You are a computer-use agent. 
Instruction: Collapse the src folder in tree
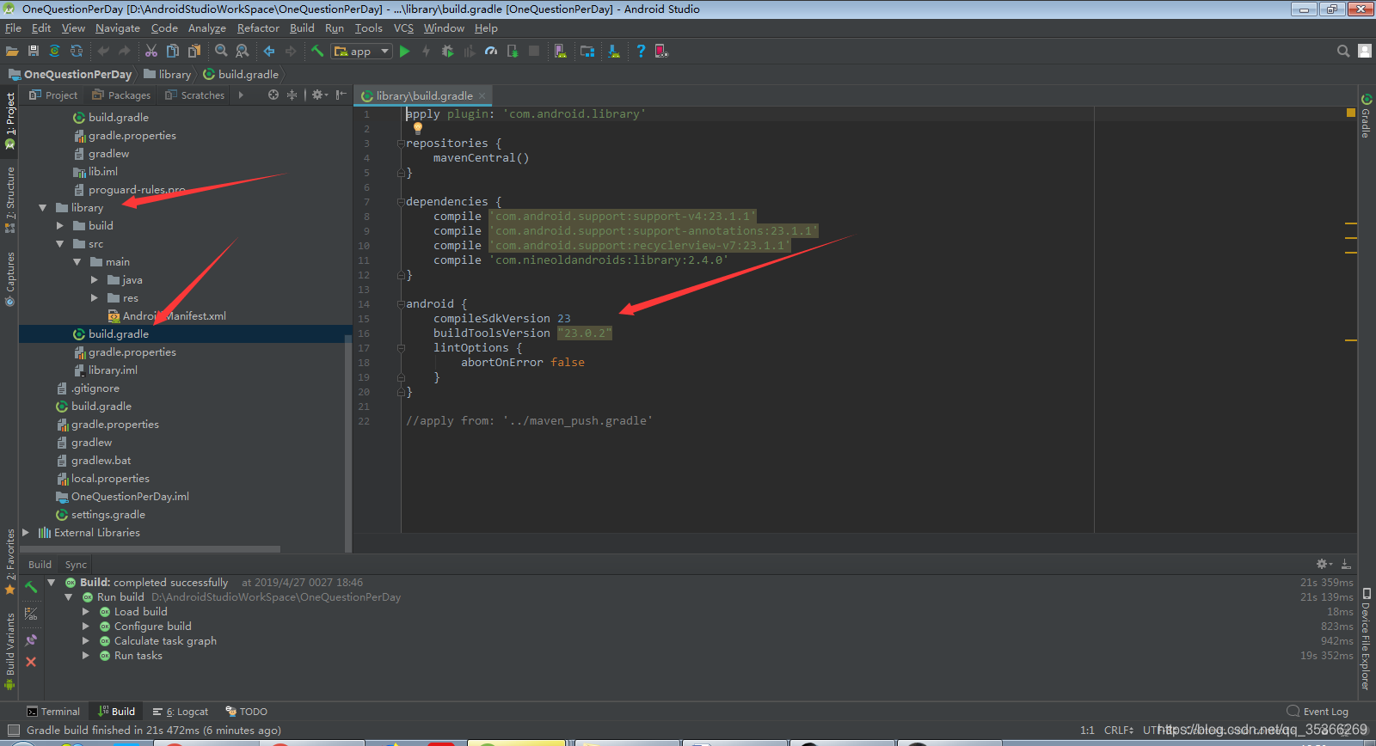59,244
